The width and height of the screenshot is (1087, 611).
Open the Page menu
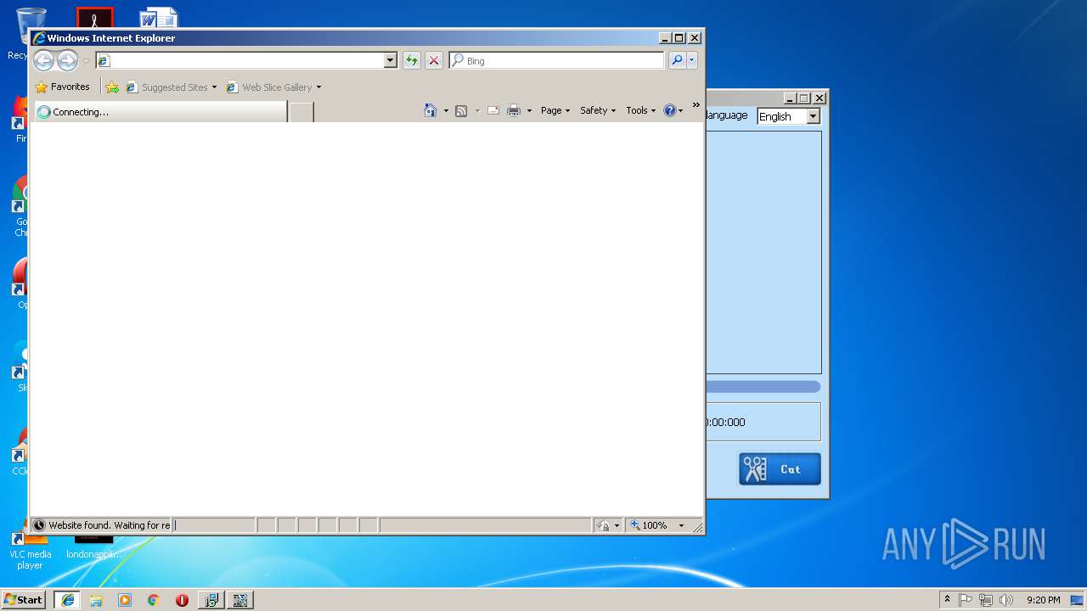[x=555, y=110]
